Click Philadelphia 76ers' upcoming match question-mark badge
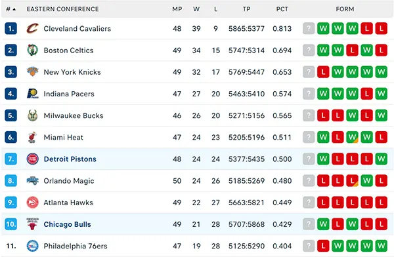 pyautogui.click(x=309, y=246)
